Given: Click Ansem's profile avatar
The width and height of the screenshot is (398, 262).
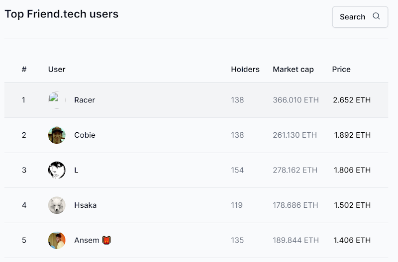Looking at the screenshot, I should click(x=57, y=240).
